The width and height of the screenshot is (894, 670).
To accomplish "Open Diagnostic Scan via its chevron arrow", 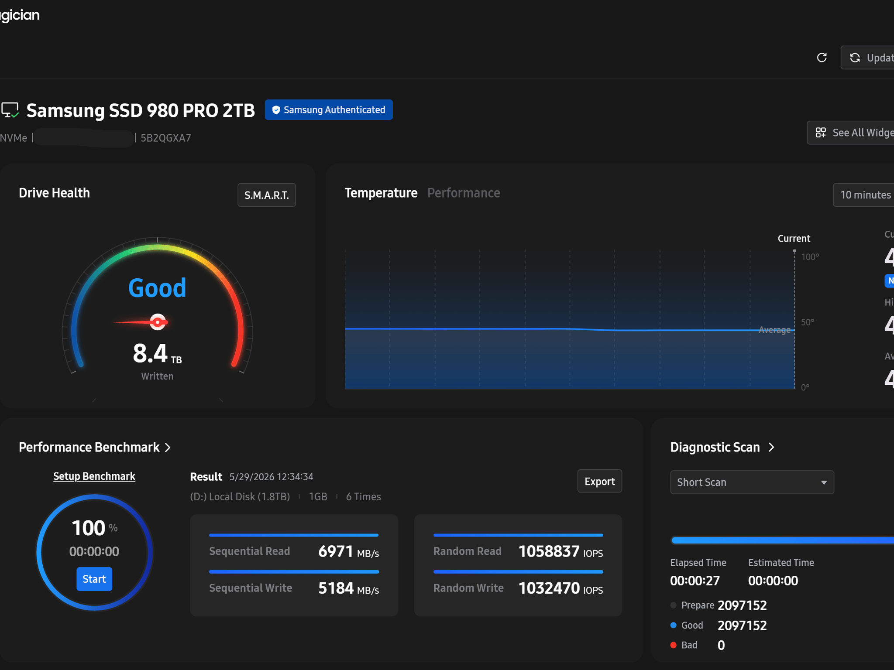I will coord(771,447).
